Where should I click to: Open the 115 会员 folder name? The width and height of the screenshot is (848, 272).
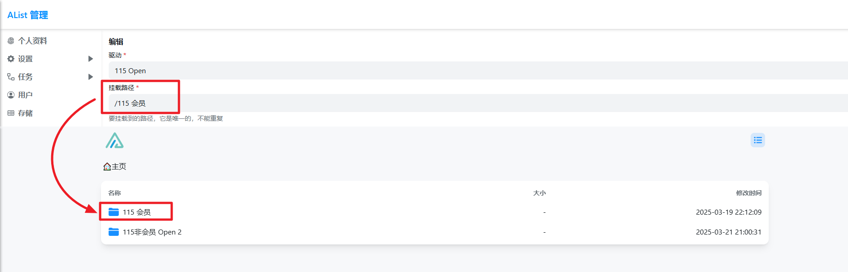[x=137, y=212]
